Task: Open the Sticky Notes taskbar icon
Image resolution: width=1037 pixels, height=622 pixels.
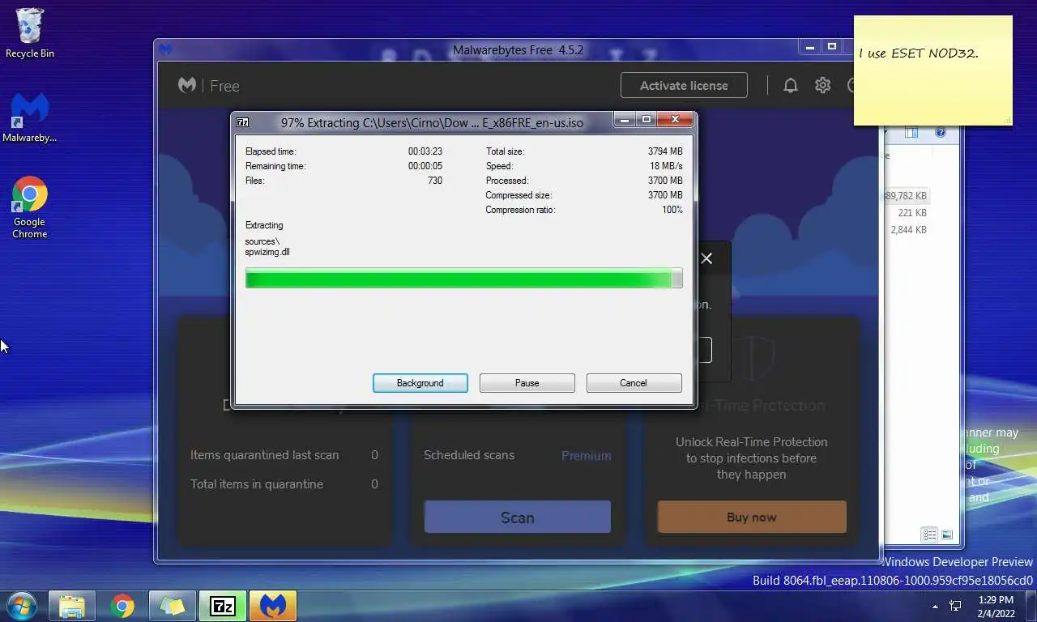Action: coord(173,606)
